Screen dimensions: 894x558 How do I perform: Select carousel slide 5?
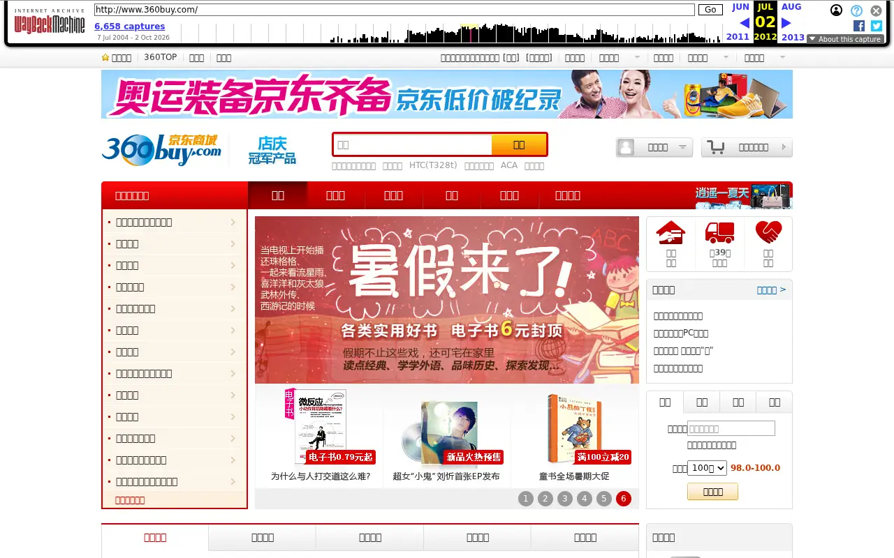click(x=604, y=499)
